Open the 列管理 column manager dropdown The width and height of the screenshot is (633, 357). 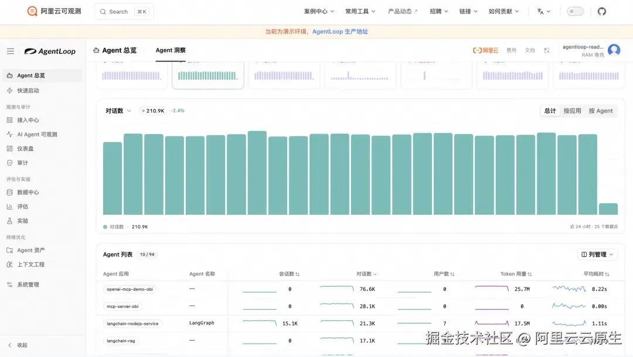[x=597, y=254]
